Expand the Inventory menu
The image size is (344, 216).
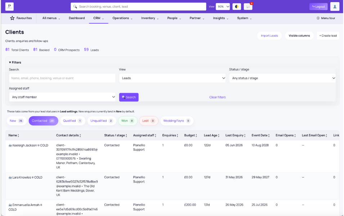pos(150,18)
